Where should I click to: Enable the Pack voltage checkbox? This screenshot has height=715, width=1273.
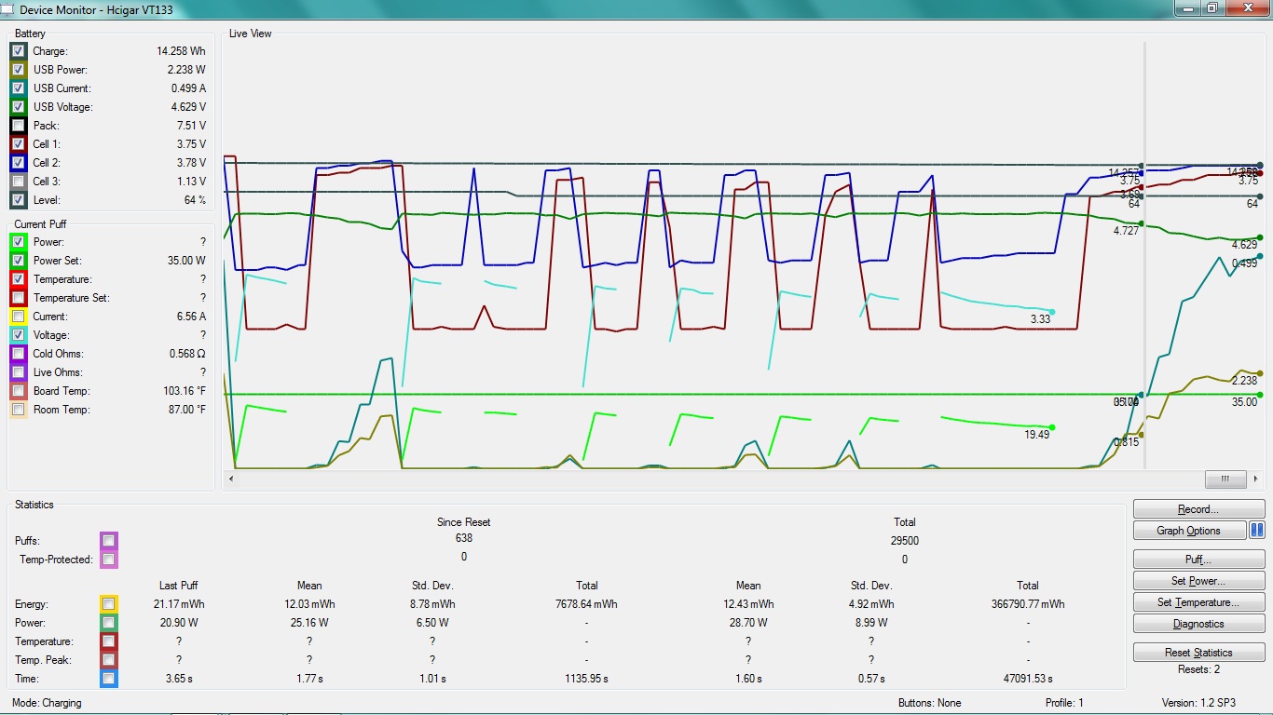click(19, 126)
